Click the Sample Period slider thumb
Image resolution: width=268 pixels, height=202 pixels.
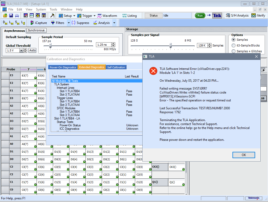pos(50,46)
